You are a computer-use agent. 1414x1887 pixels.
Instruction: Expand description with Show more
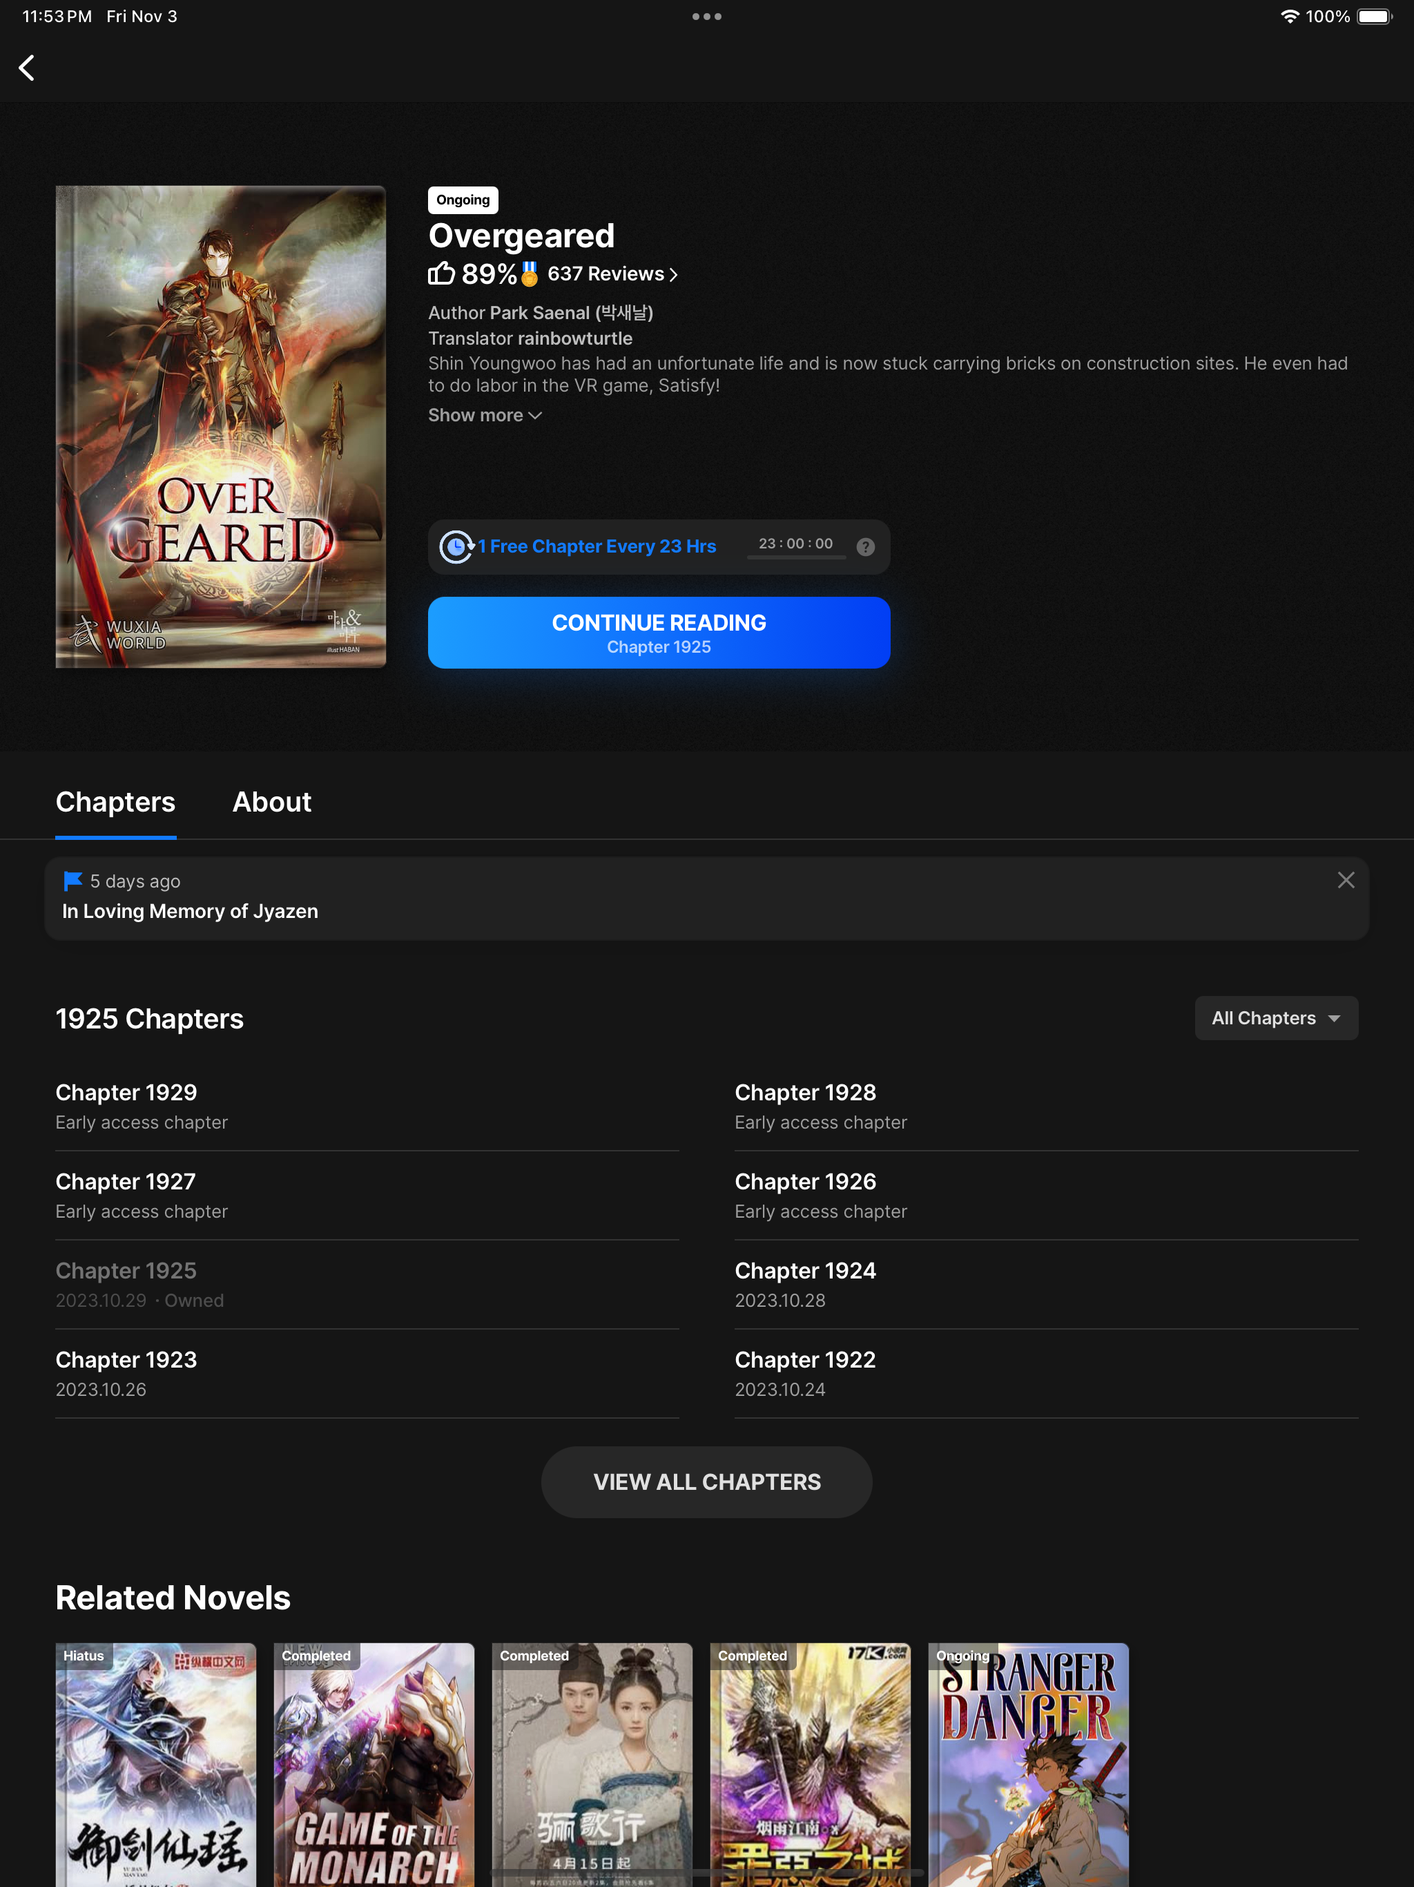click(485, 415)
